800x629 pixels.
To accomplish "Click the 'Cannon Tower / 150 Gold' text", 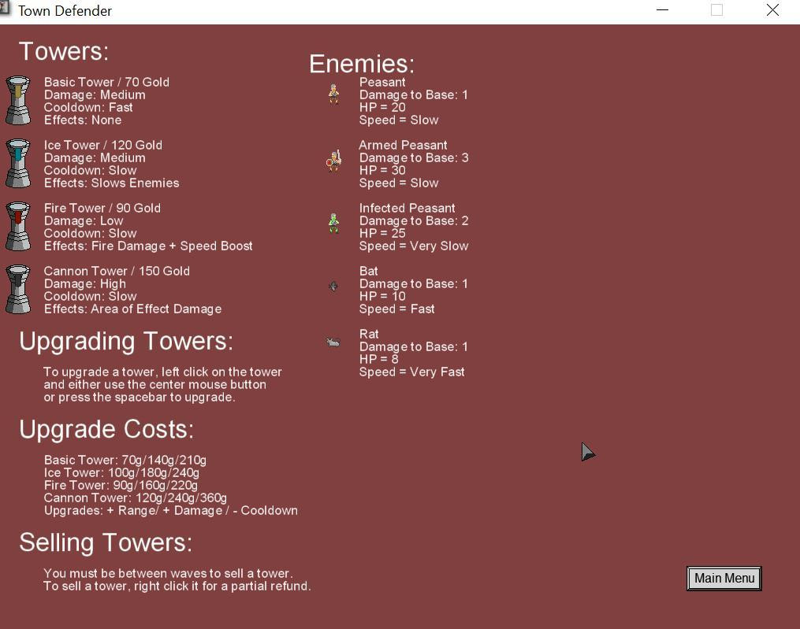I will click(117, 271).
